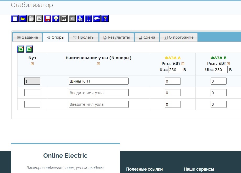Show the hint under Наименование узла header
Image resolution: width=241 pixels, height=173 pixels.
(x=98, y=64)
